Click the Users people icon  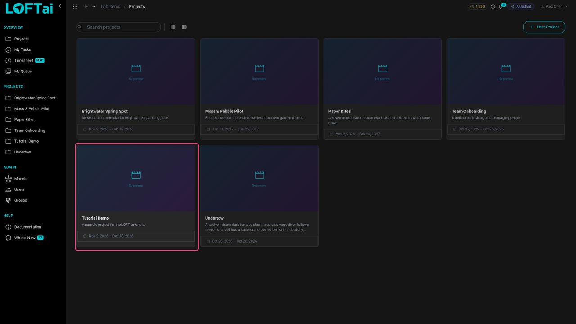pos(8,189)
